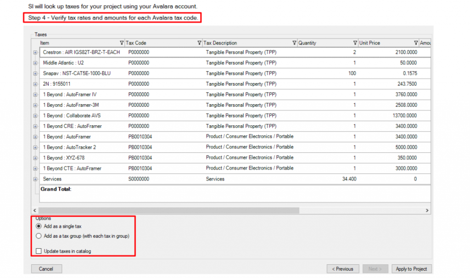The image size is (470, 278).
Task: Expand the 1 Beyond : AutoFramer row
Action: click(35, 137)
